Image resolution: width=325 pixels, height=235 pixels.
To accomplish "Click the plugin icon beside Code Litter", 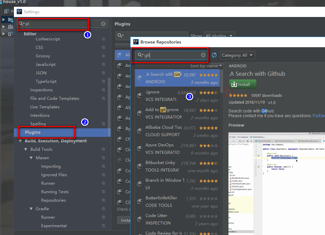I will (140, 219).
